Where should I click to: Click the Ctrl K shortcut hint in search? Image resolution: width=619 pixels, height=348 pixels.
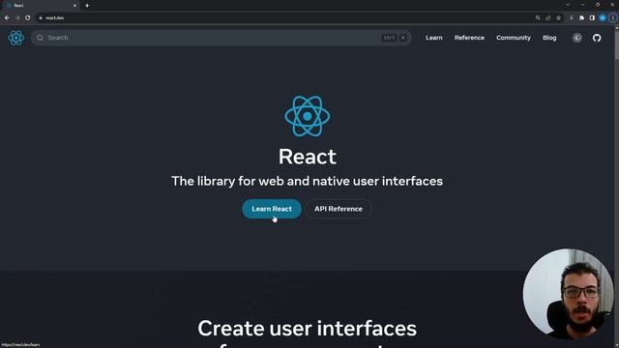pos(395,38)
